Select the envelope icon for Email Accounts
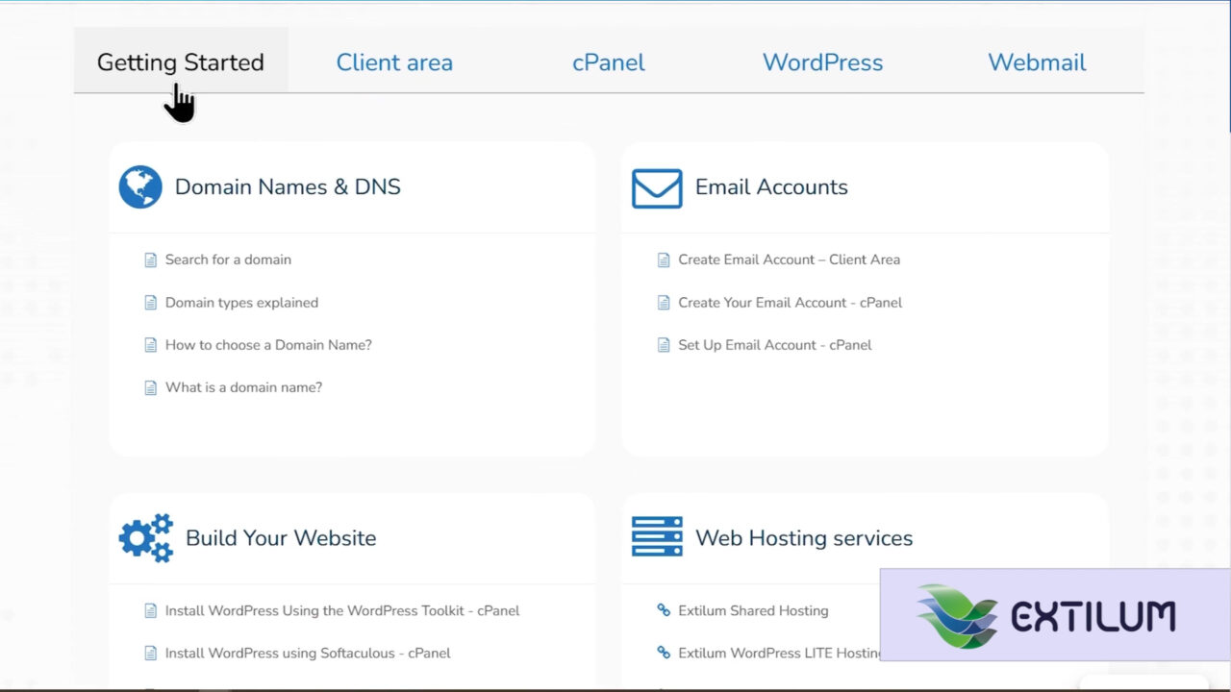Viewport: 1231px width, 692px height. 657,187
